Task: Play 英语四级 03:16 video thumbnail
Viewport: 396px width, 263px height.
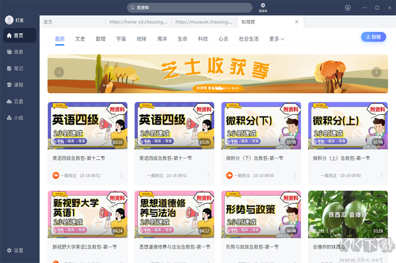Action: coord(88,126)
